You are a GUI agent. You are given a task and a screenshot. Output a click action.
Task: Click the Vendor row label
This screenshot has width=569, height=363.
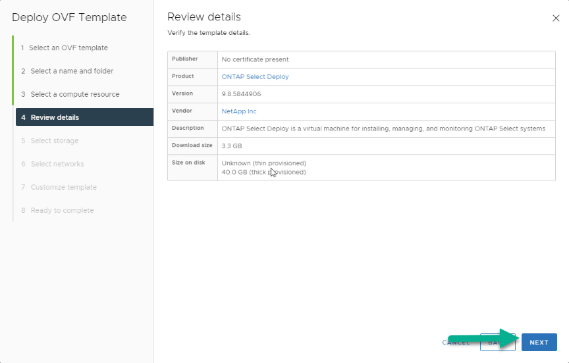[182, 111]
